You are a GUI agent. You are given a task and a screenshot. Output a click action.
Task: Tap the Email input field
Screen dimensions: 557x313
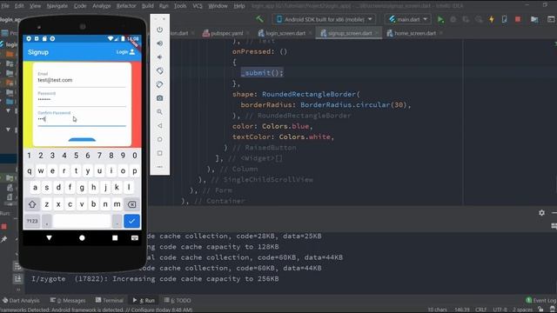tap(82, 79)
